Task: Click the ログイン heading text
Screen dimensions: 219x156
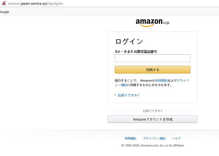Action: (x=129, y=41)
